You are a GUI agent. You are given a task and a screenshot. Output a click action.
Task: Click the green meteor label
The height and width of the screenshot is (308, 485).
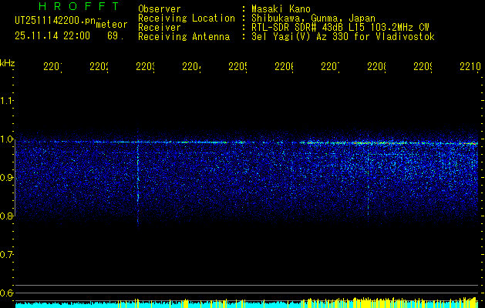pos(111,25)
